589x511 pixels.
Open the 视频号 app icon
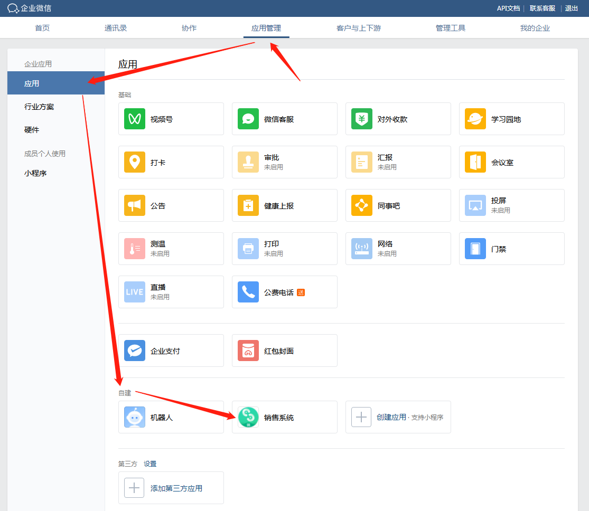[135, 119]
